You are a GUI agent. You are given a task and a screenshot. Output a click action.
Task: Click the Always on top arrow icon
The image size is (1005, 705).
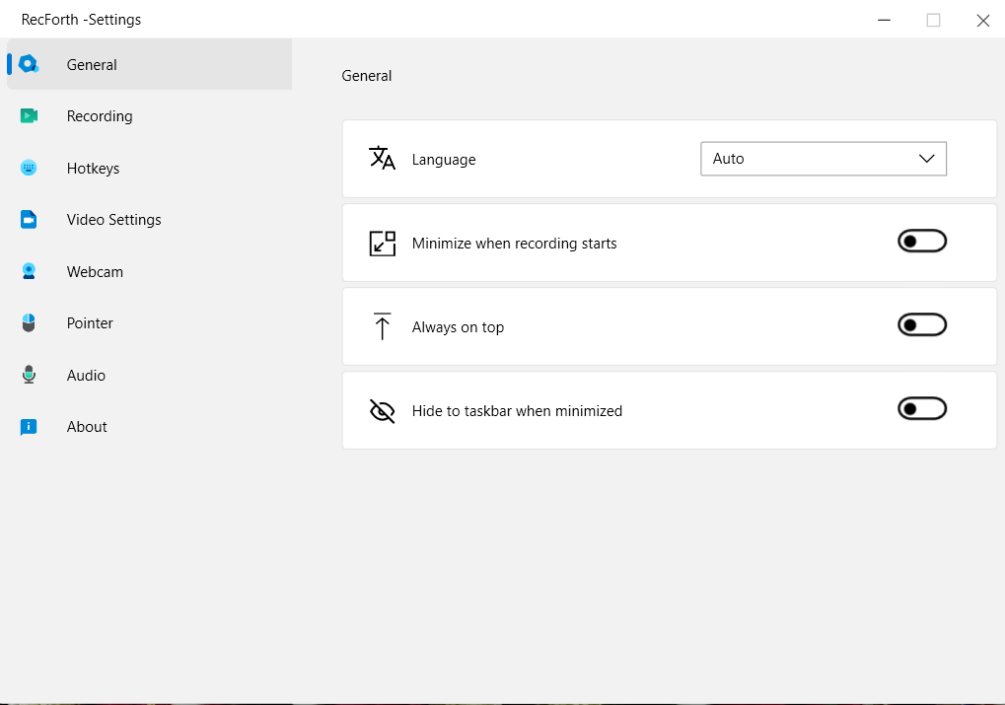[382, 326]
